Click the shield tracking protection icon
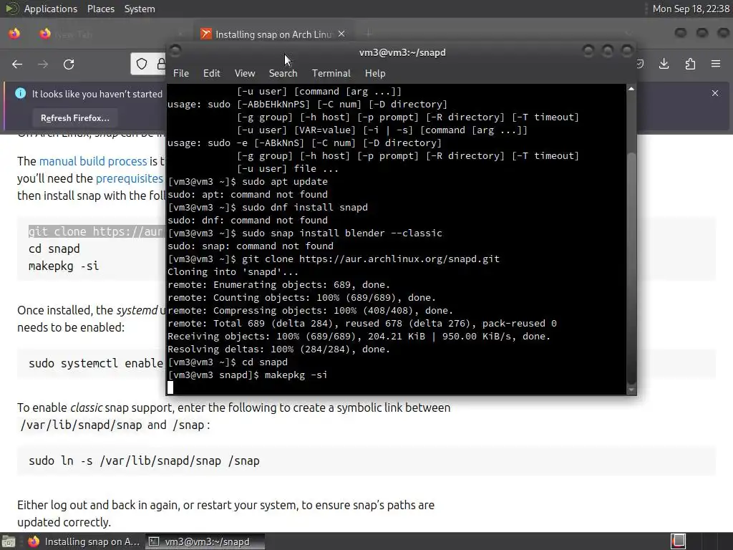The width and height of the screenshot is (733, 550). pos(142,64)
